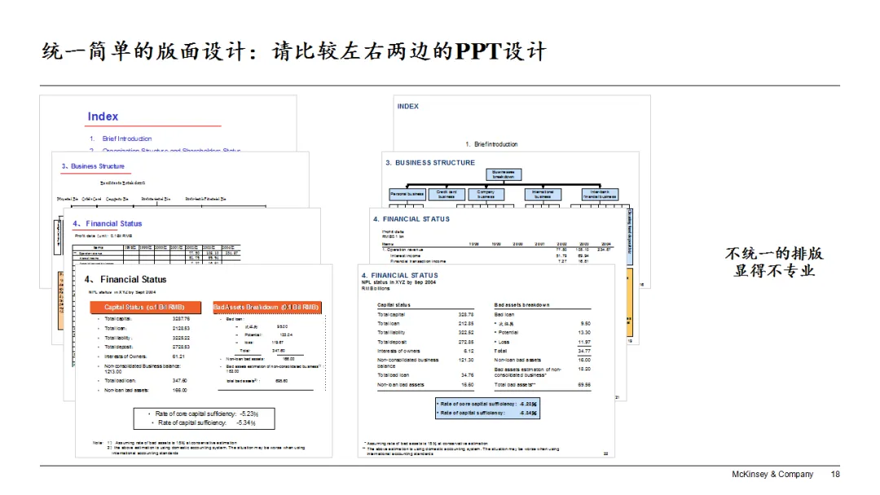
Task: Click "Rate of capital sufficiency: -5.34%" in white box
Action: pyautogui.click(x=205, y=423)
